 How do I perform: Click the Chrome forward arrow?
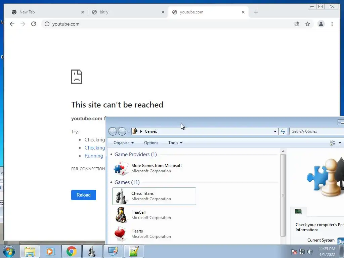(23, 24)
